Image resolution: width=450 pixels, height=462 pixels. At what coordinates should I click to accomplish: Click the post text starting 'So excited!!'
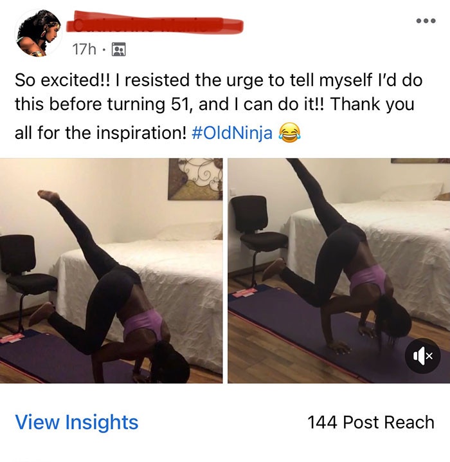coord(219,106)
